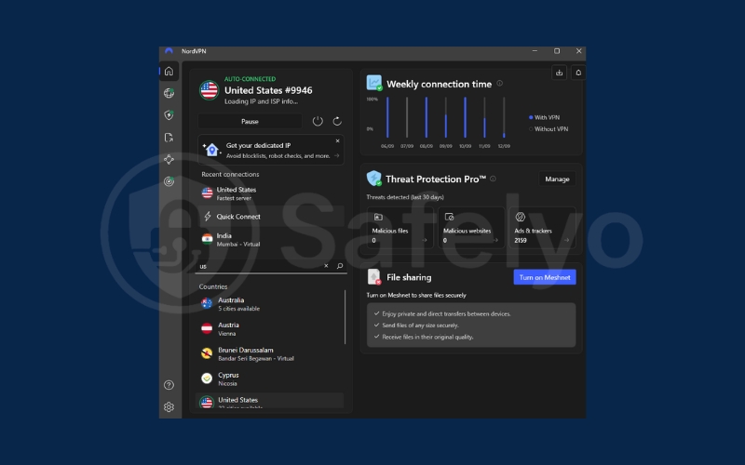Viewport: 745px width, 465px height.
Task: Select Quick Connect entry
Action: [271, 217]
